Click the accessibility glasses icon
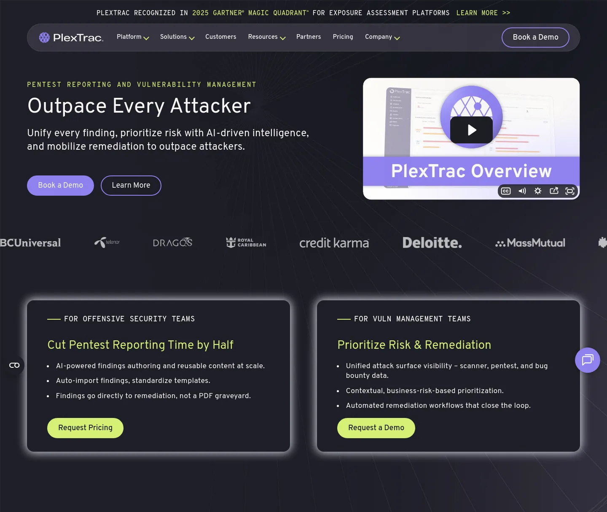Screen dimensions: 607x512 tap(14, 365)
